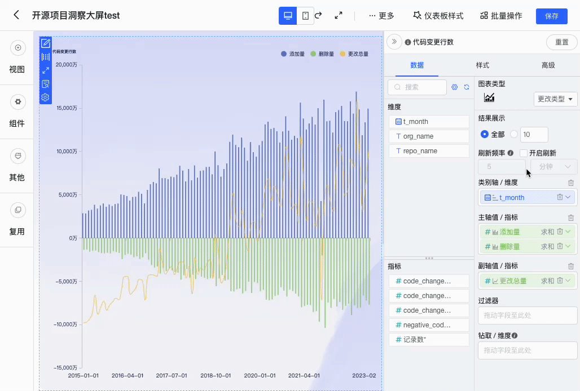Click the field-list splitter handle
Image resolution: width=580 pixels, height=391 pixels.
(x=429, y=258)
